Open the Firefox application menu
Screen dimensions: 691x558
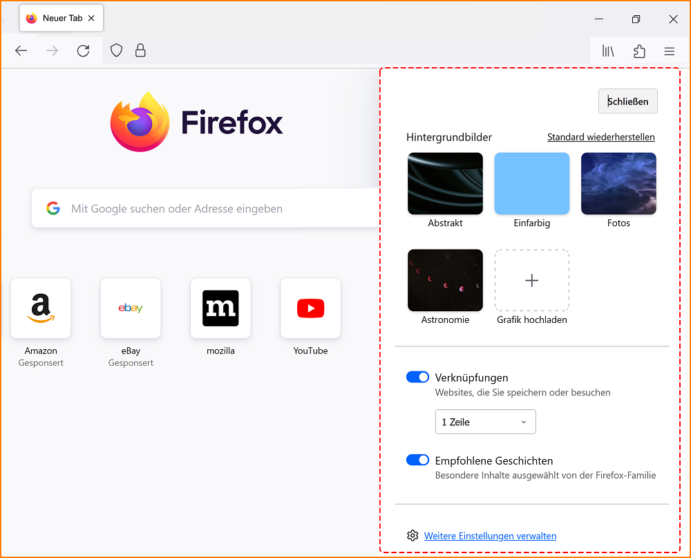pyautogui.click(x=669, y=50)
